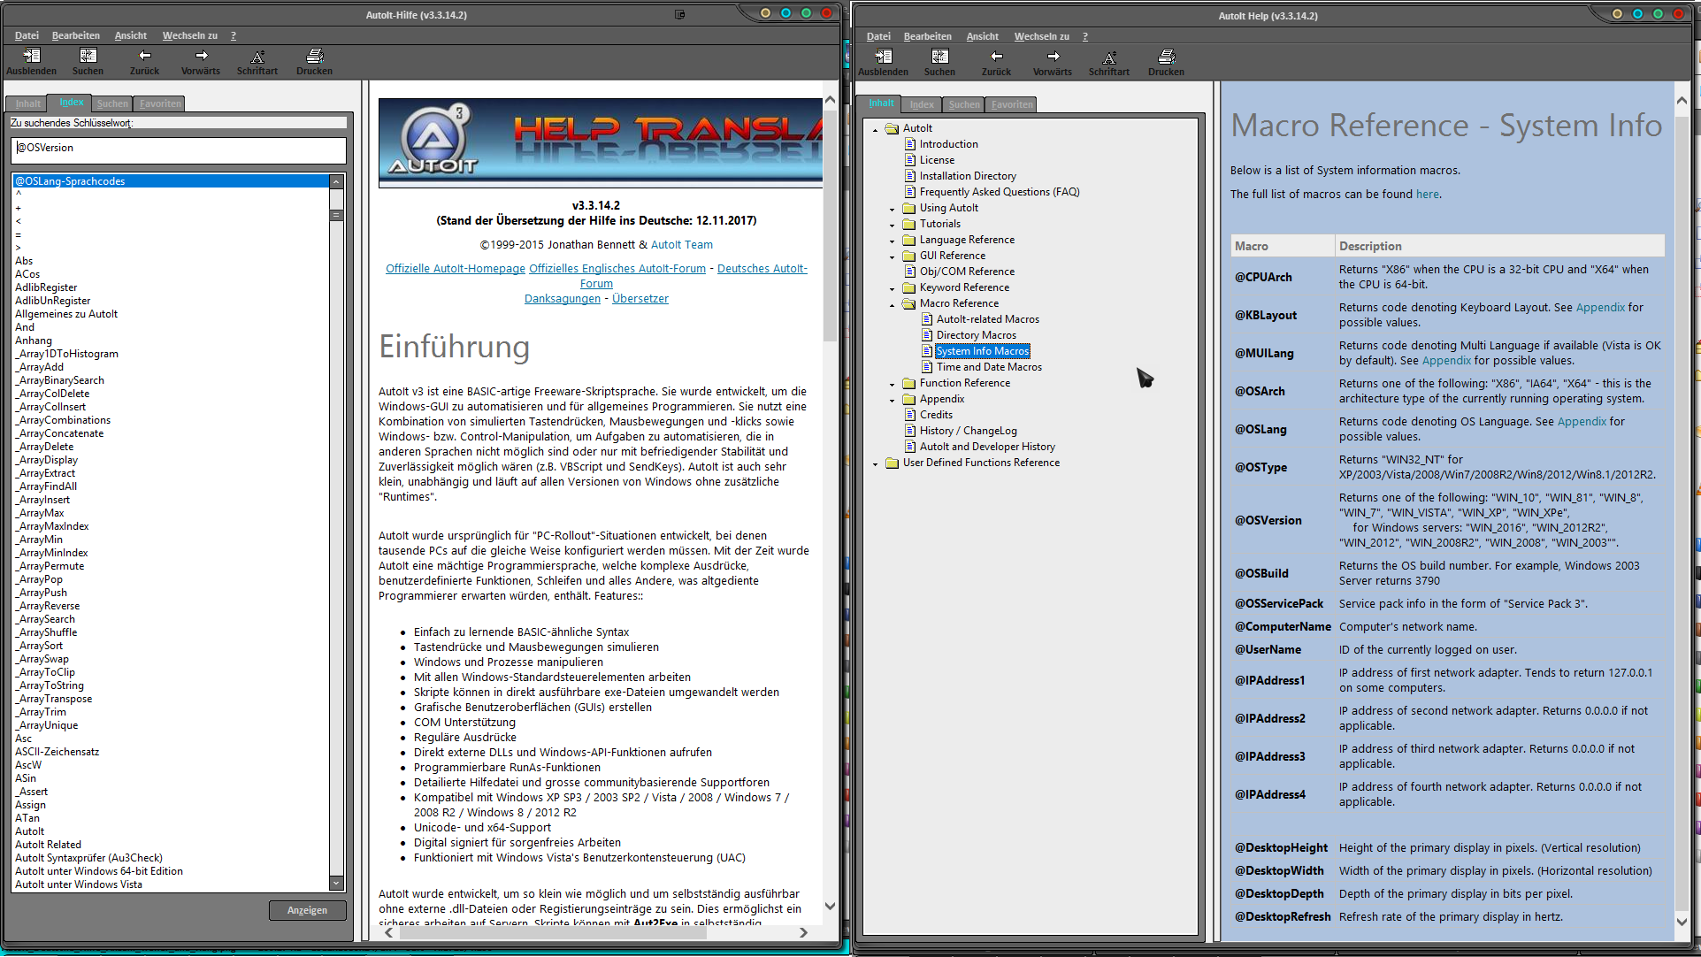1701x957 pixels.
Task: Open Bearbeiten menu in right window
Action: pyautogui.click(x=927, y=36)
